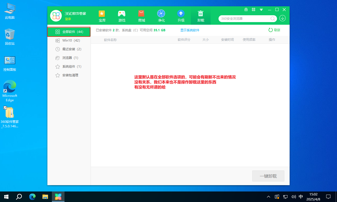The width and height of the screenshot is (337, 202).
Task: Select 全部软件 (44) in the sidebar
Action: (69, 32)
